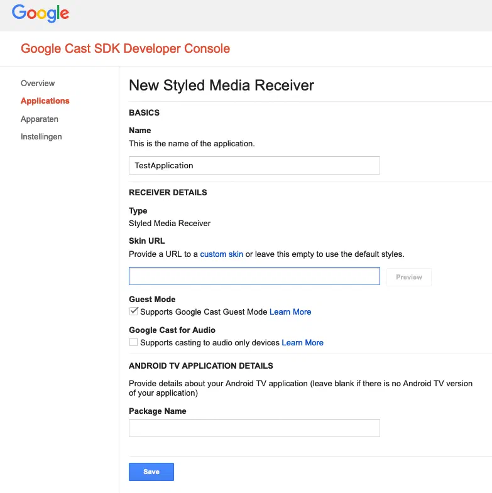This screenshot has width=492, height=493.
Task: Open Learn More link for Cast for Audio
Action: [x=302, y=342]
